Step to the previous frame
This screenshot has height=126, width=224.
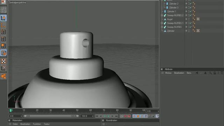(x=100, y=116)
